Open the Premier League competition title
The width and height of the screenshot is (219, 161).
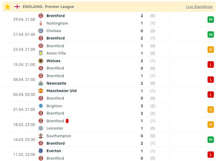pos(59,7)
